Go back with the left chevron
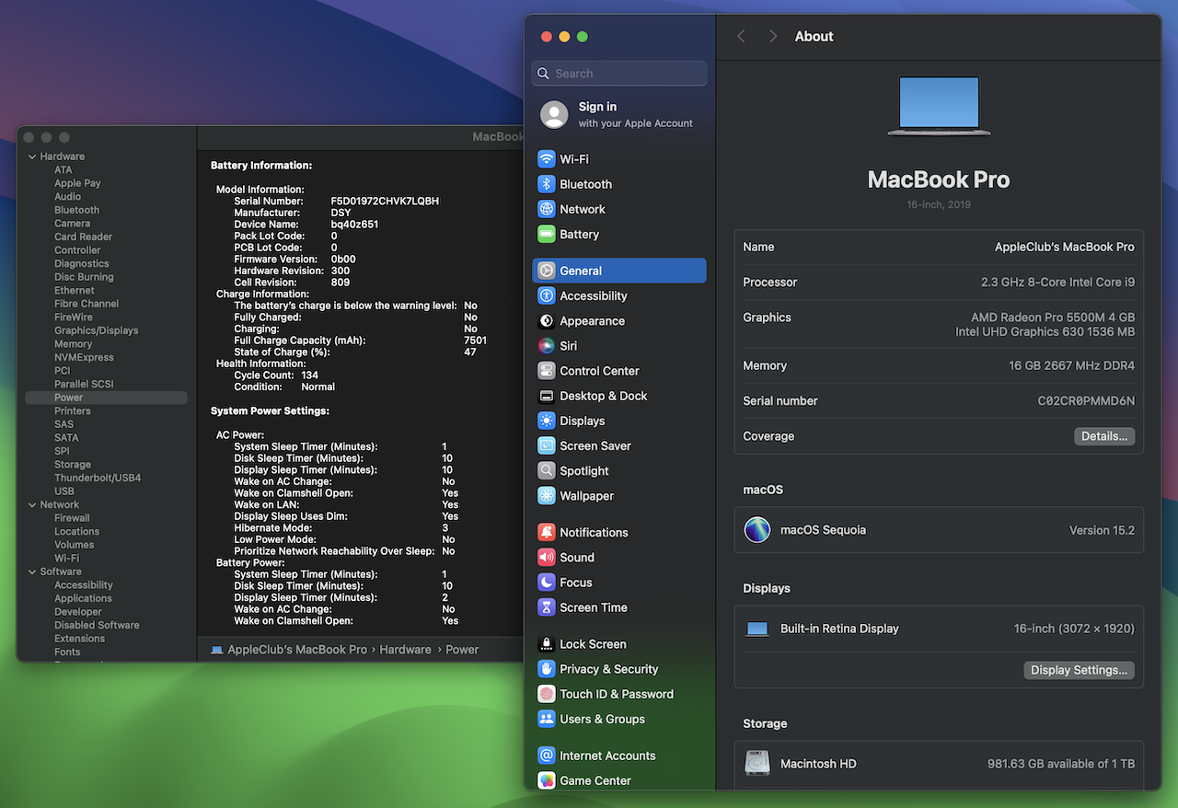Image resolution: width=1178 pixels, height=808 pixels. (742, 36)
